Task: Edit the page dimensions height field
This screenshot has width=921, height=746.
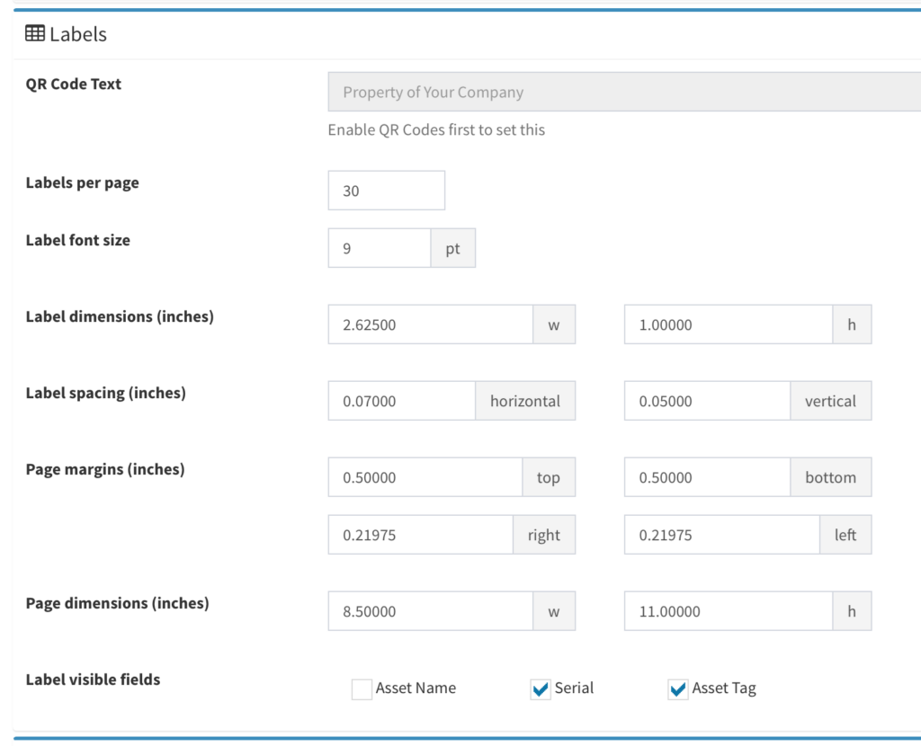Action: (727, 611)
